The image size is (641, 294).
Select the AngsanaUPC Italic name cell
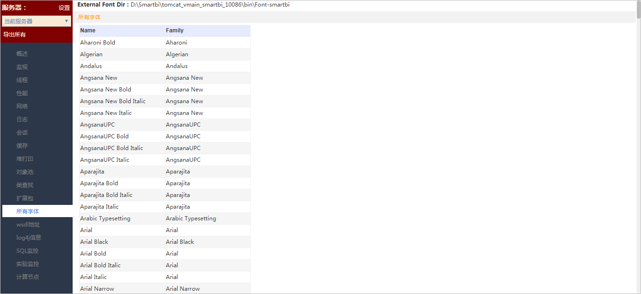[x=122, y=160]
